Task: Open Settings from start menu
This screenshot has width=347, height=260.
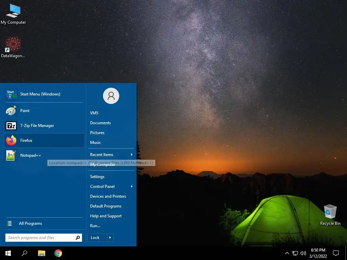Action: (97, 177)
